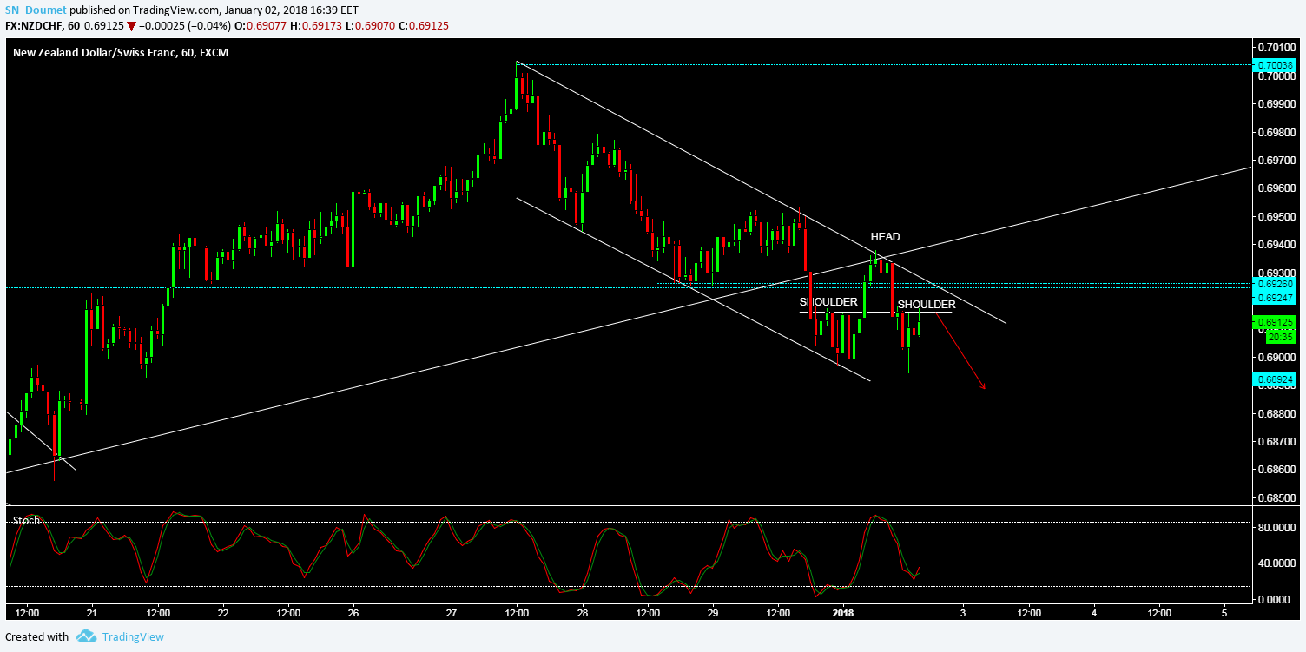Click the 40.0000 stochastic level value
The image size is (1306, 652).
1276,563
